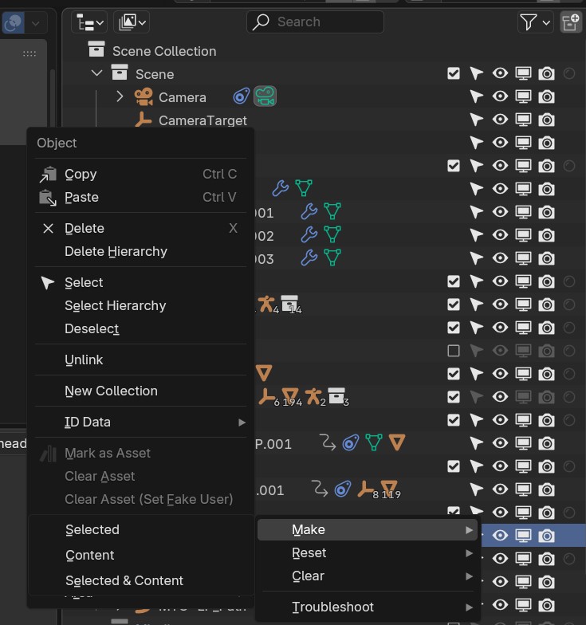Click the green mesh data icon on P.001 row
The image size is (586, 625).
tap(374, 443)
